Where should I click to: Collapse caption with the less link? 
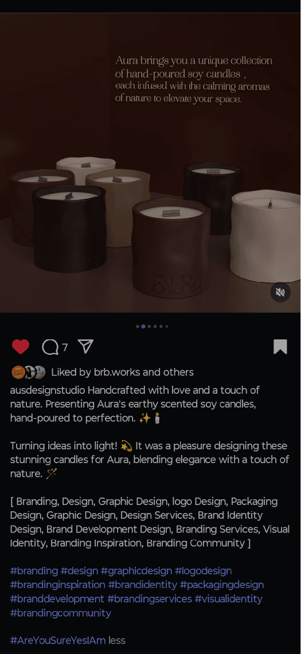coord(117,640)
